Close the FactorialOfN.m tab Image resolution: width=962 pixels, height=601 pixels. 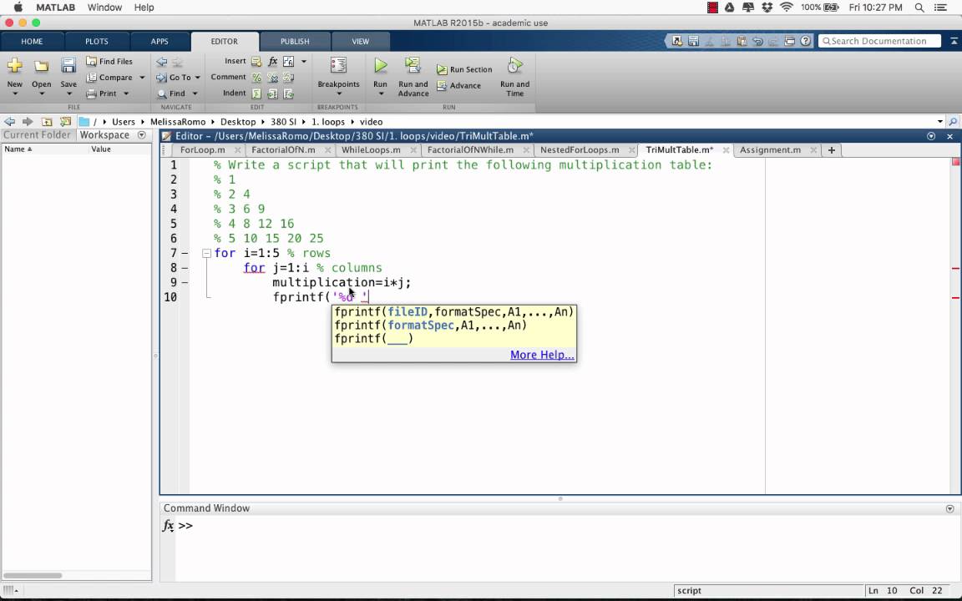tap(327, 149)
